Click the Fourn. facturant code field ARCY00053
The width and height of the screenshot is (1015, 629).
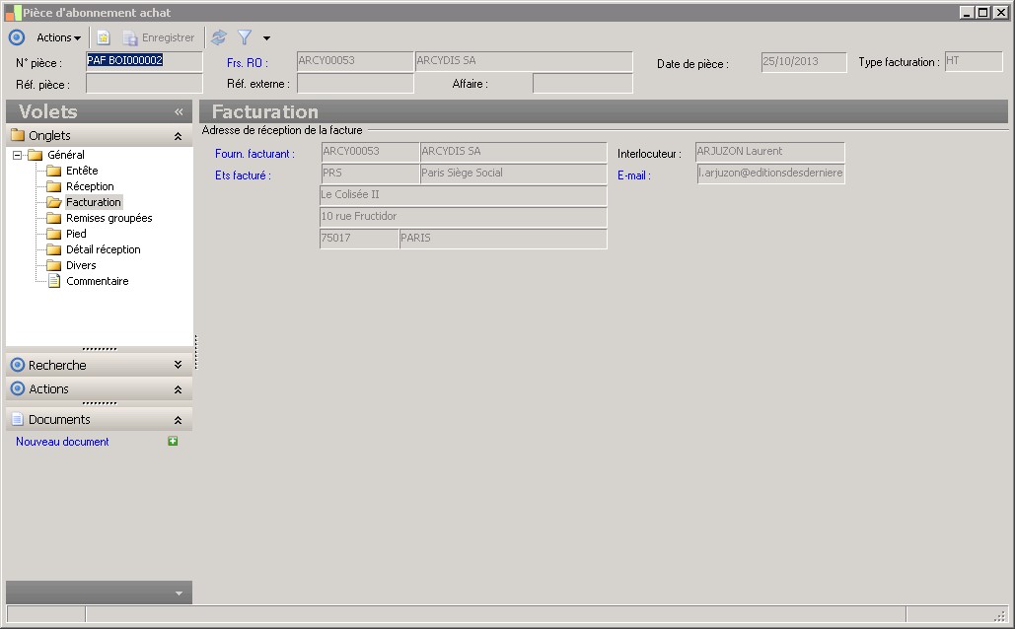coord(370,152)
